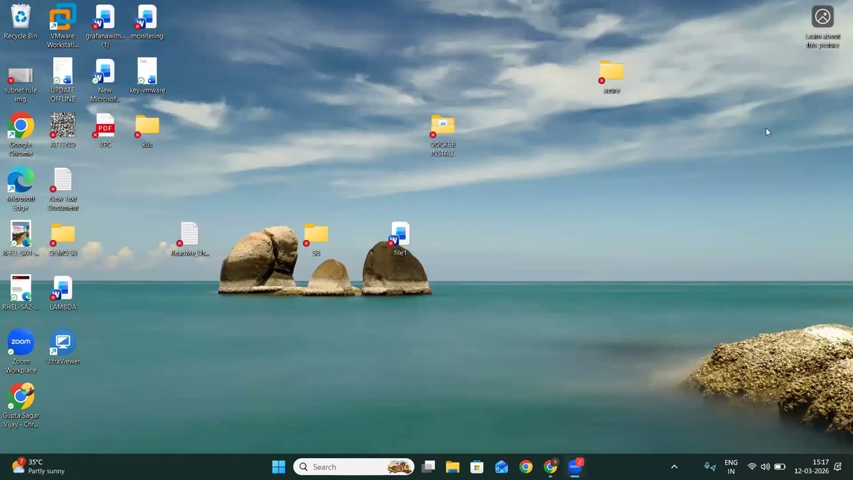The width and height of the screenshot is (853, 480).
Task: Show hidden system tray icons
Action: [x=674, y=467]
